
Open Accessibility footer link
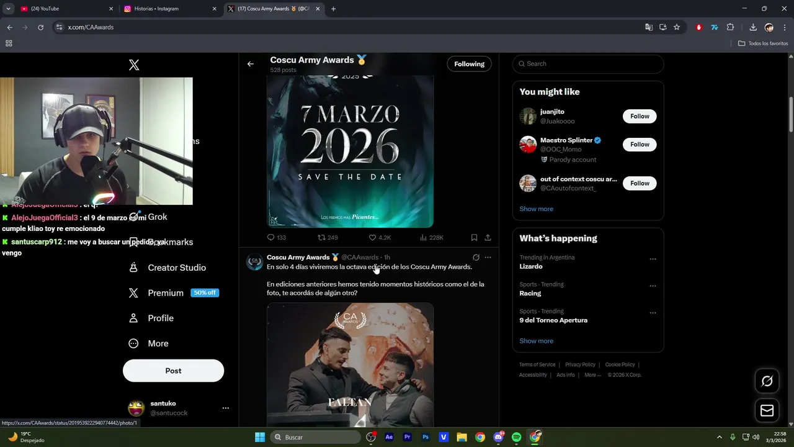tap(533, 375)
